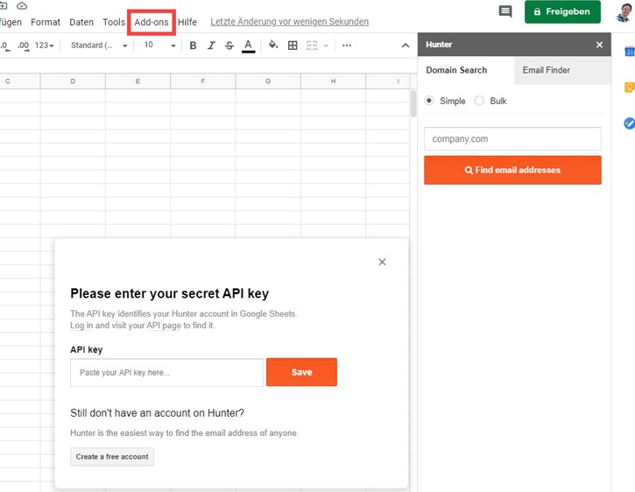Decrease decimal places
The width and height of the screenshot is (635, 492).
tap(5, 46)
